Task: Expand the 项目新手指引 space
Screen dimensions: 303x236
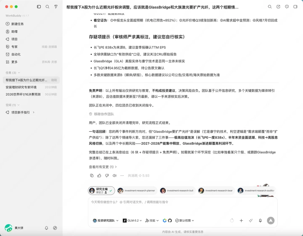Action: [20, 112]
